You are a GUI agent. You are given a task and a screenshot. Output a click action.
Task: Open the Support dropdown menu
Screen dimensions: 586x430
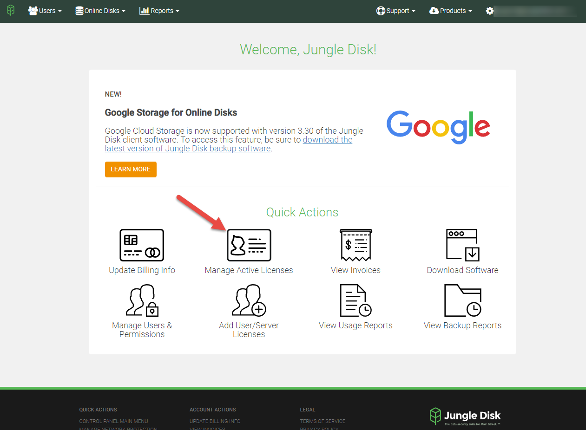[x=396, y=11]
